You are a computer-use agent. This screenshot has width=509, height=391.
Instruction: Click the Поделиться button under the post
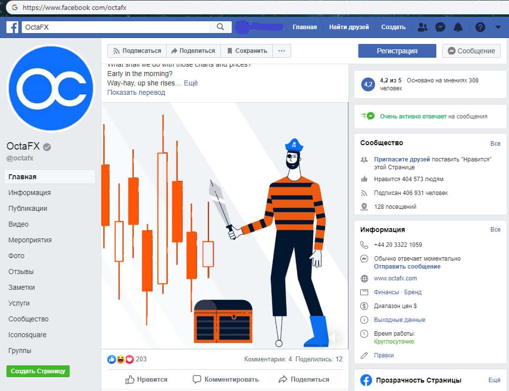304,379
